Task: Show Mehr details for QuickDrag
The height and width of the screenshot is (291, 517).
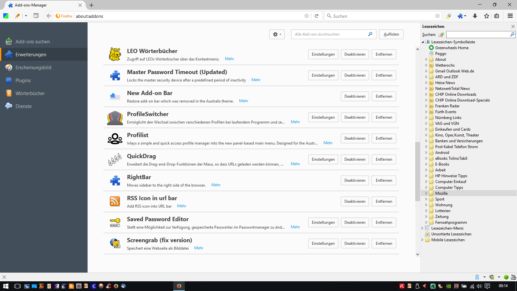Action: 295,164
